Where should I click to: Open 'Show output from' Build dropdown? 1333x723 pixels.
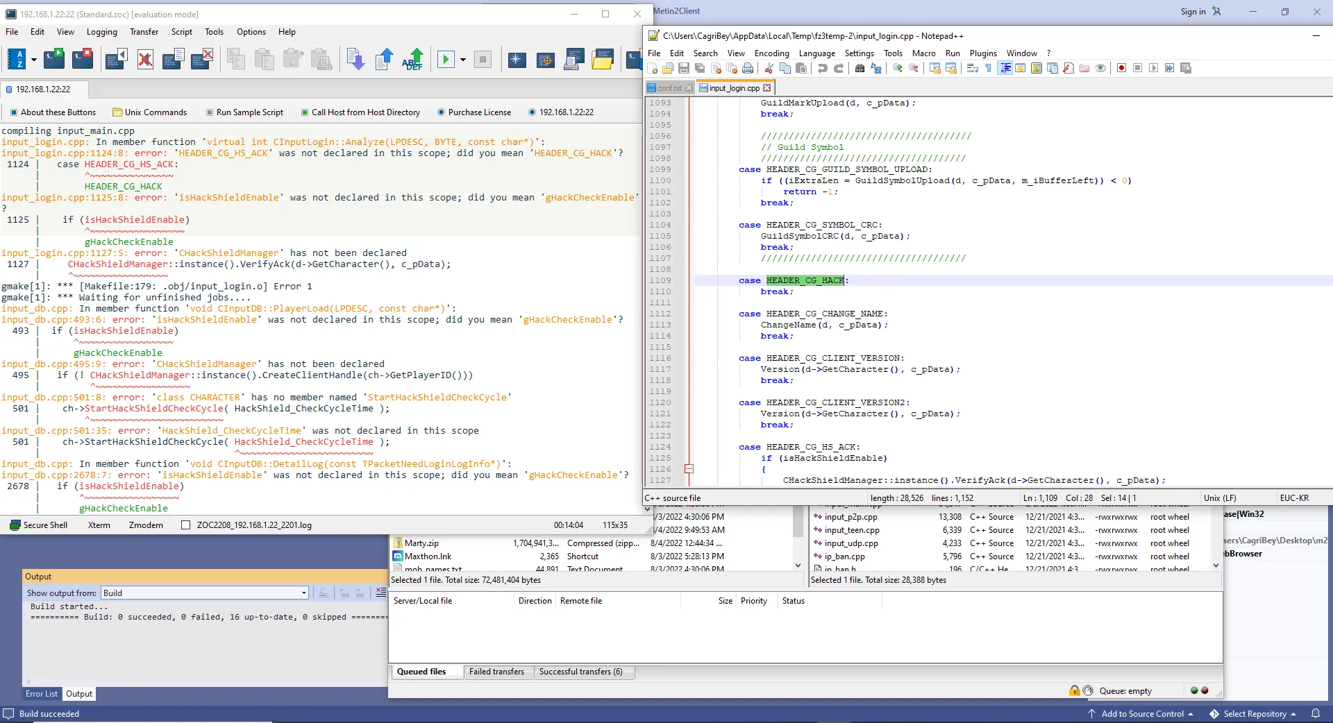pyautogui.click(x=304, y=593)
